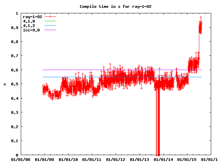The image size is (218, 164).
Task: Click the 0.6 y-axis tick label
Action: [x=14, y=70]
